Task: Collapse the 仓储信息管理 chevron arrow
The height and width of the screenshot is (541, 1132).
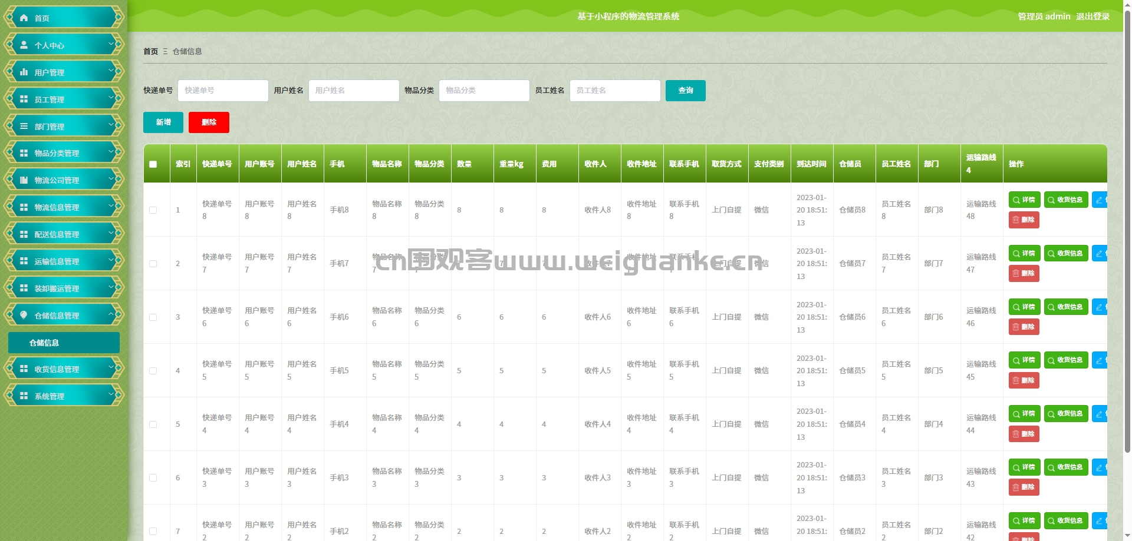Action: click(111, 314)
